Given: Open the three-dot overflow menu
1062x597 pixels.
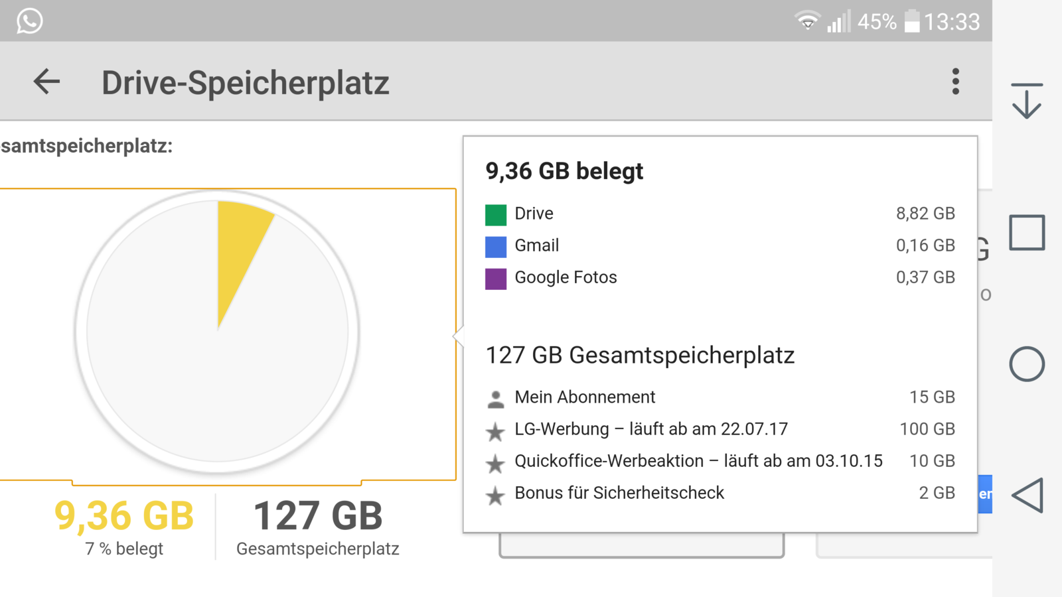Looking at the screenshot, I should 955,82.
